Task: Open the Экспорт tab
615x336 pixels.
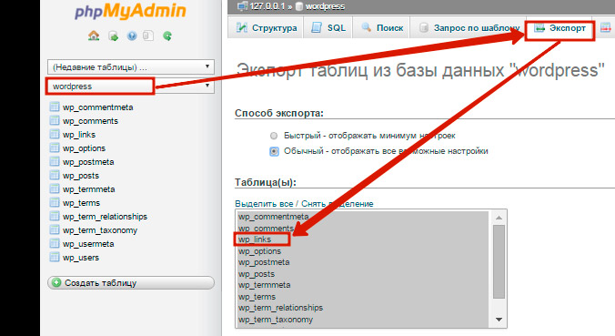Action: coord(560,28)
